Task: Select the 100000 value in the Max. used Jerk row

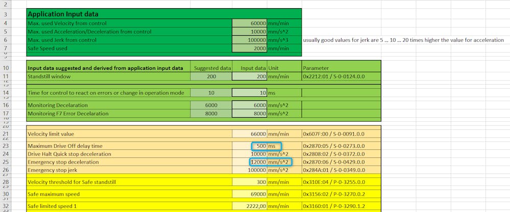Action: pos(250,40)
